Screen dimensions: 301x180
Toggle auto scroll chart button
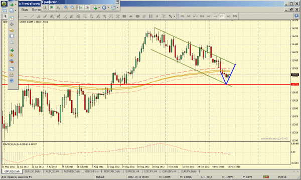pyautogui.click(x=81, y=7)
